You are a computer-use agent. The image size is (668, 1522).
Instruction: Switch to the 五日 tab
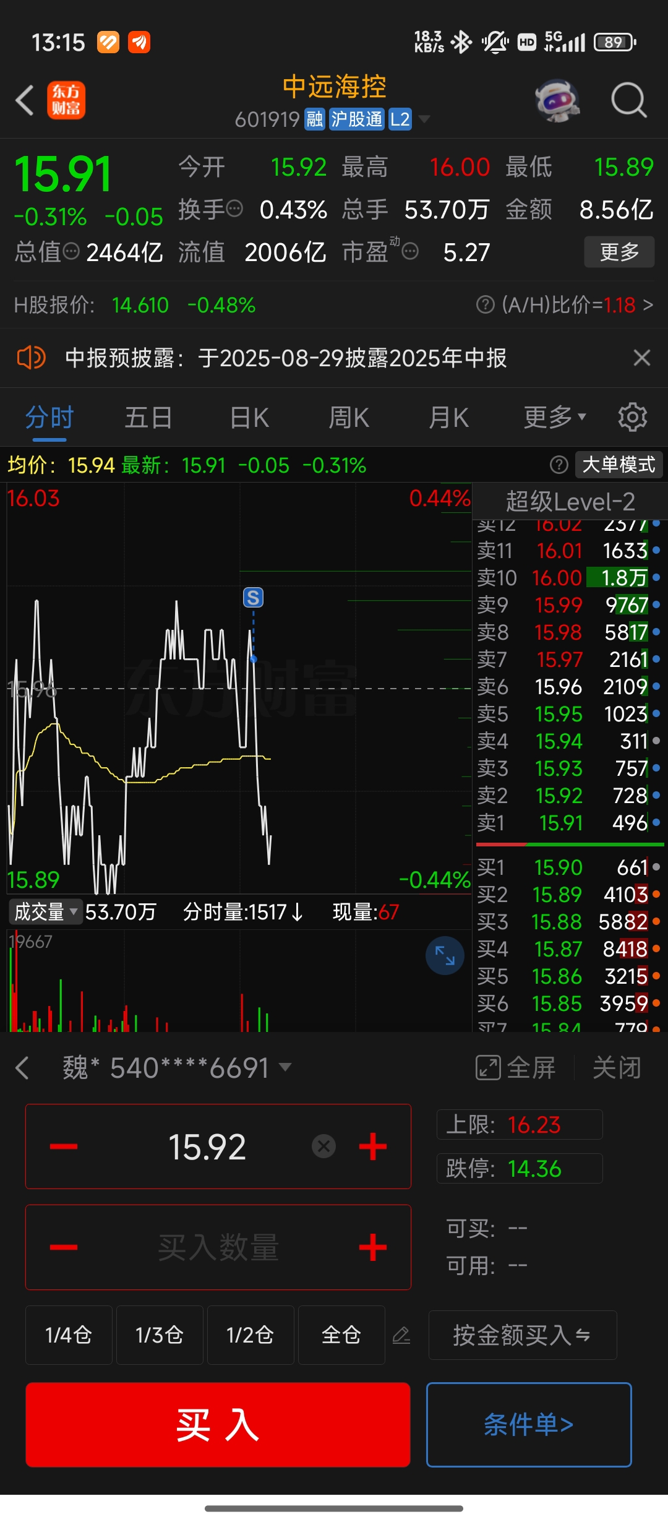pyautogui.click(x=148, y=418)
